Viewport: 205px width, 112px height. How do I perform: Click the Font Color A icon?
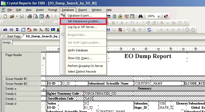pyautogui.click(x=122, y=23)
